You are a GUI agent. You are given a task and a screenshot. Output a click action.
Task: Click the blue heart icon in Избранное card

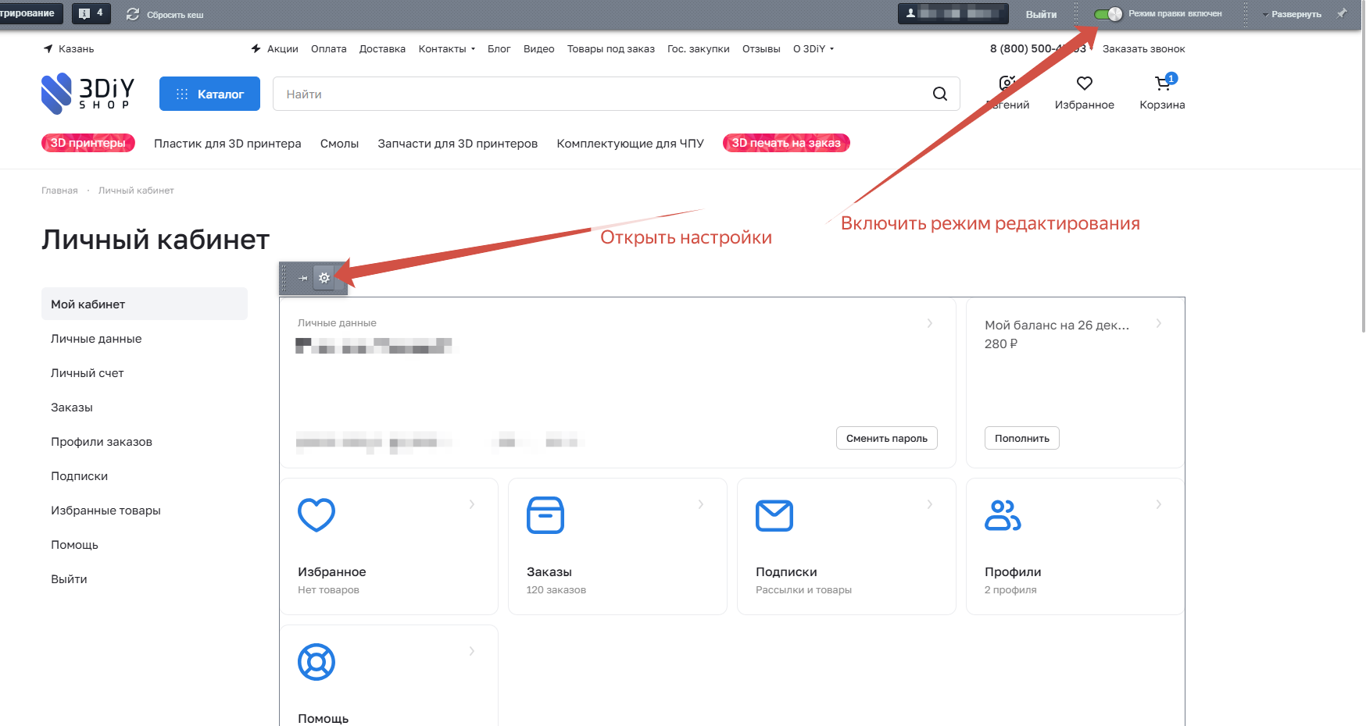click(316, 515)
